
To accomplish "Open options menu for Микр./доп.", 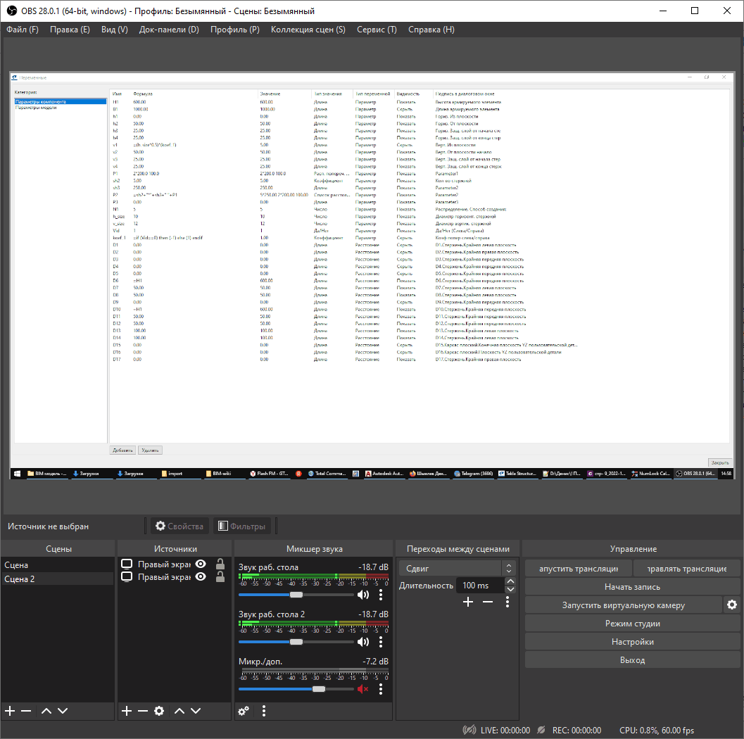I will [381, 689].
